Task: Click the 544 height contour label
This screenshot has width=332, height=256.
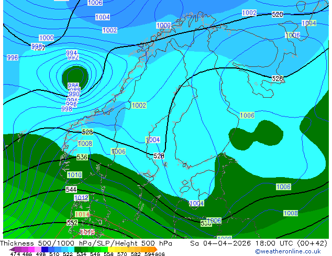Action: tap(71, 190)
